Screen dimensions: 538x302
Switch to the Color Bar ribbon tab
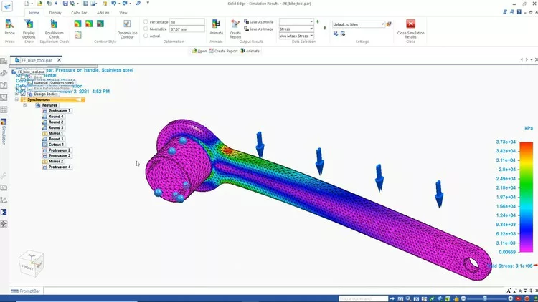79,13
